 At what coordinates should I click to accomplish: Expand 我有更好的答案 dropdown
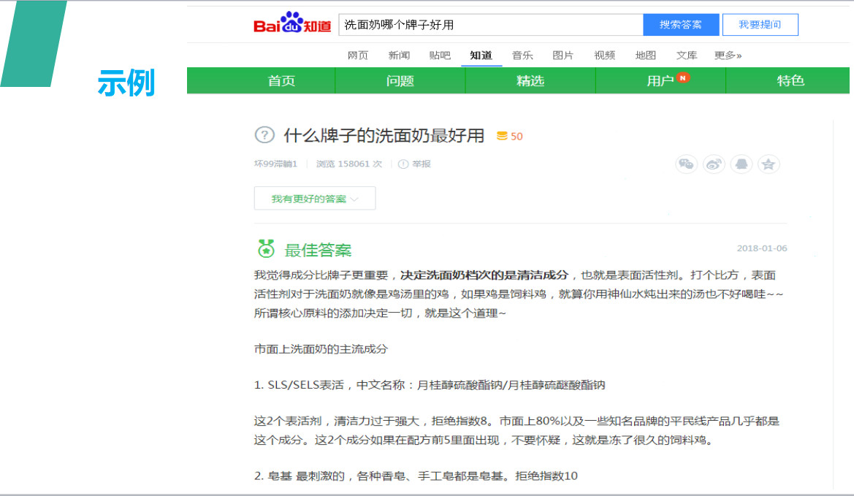pos(314,198)
